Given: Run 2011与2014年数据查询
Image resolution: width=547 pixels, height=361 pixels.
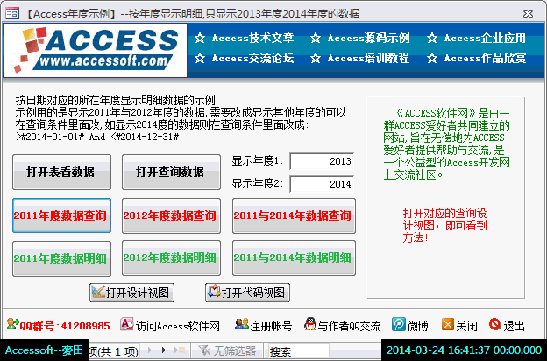Looking at the screenshot, I should tap(294, 216).
